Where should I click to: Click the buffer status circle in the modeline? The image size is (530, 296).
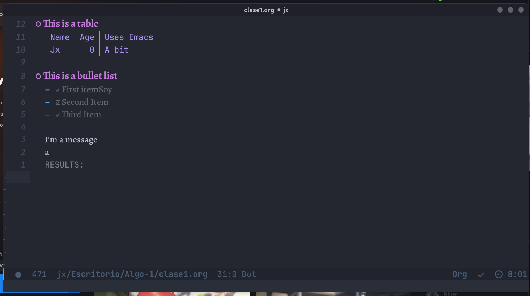point(18,274)
